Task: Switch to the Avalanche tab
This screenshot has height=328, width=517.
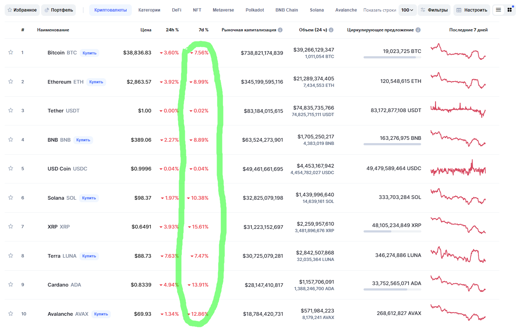Action: click(346, 10)
